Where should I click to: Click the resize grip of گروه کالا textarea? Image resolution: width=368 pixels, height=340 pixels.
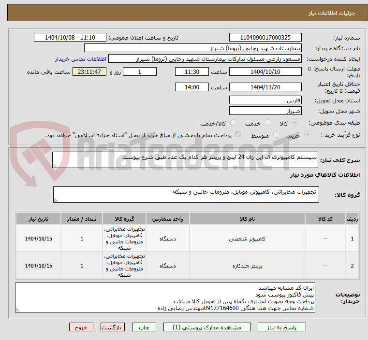coord(56,200)
